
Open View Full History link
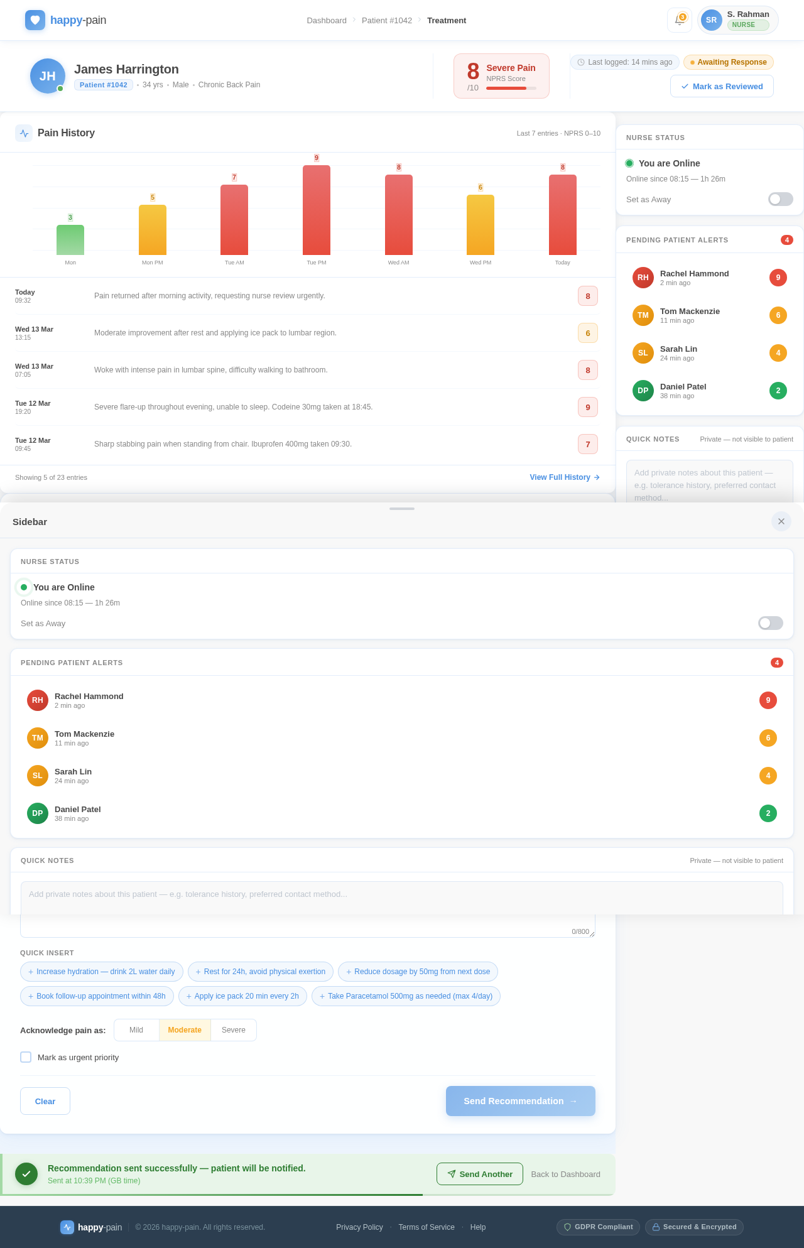pyautogui.click(x=564, y=477)
